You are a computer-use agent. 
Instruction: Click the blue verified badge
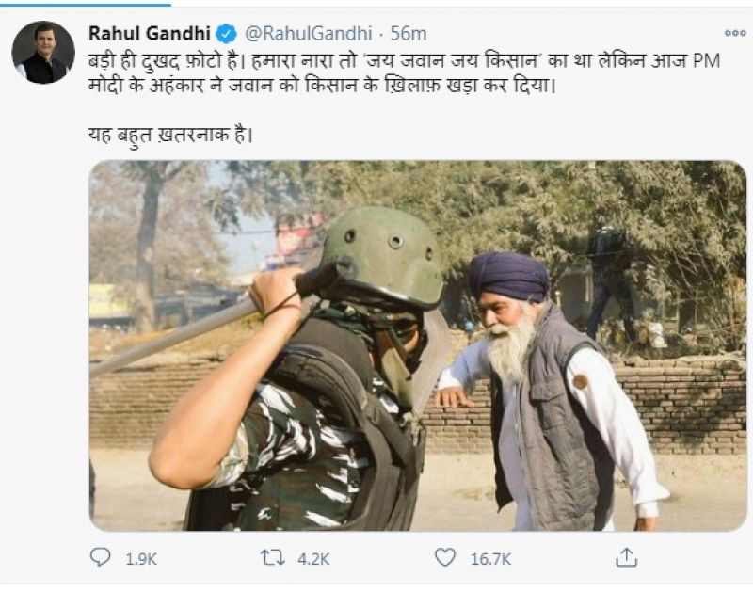coord(227,33)
